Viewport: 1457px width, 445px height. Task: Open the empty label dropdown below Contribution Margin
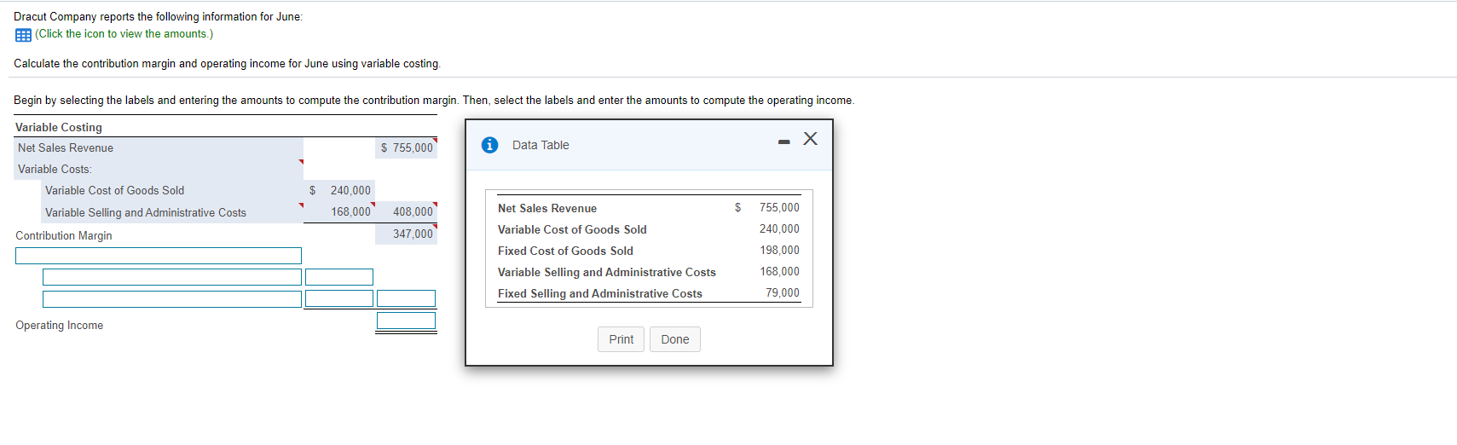click(x=159, y=256)
